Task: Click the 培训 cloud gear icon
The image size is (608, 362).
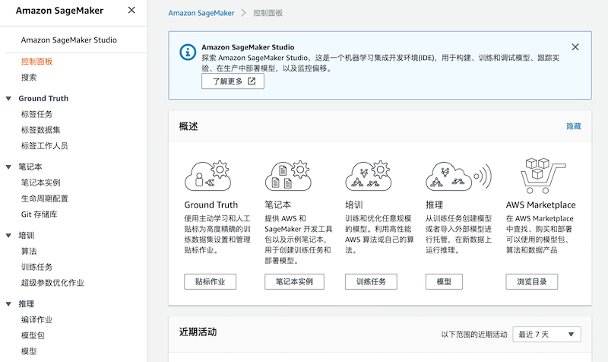Action: [x=369, y=176]
